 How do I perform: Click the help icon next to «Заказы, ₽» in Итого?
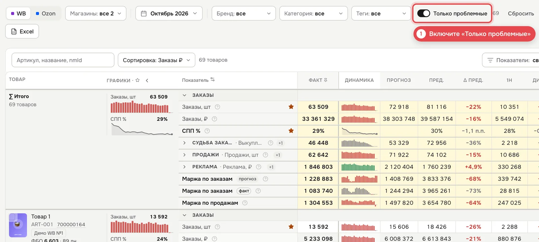tap(214, 119)
